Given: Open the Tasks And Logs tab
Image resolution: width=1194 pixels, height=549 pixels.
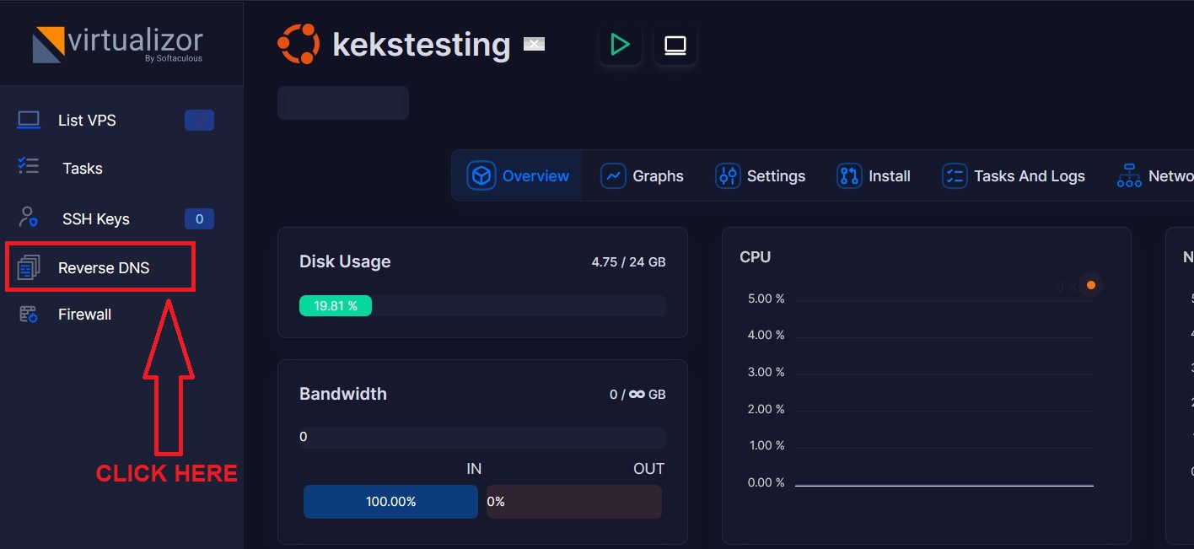Looking at the screenshot, I should pyautogui.click(x=1014, y=176).
